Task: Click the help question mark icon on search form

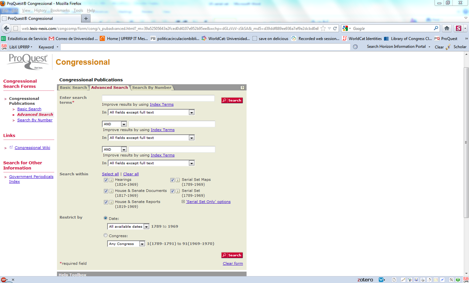Action: click(242, 88)
